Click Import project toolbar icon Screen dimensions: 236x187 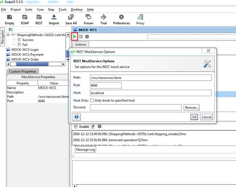point(54,20)
